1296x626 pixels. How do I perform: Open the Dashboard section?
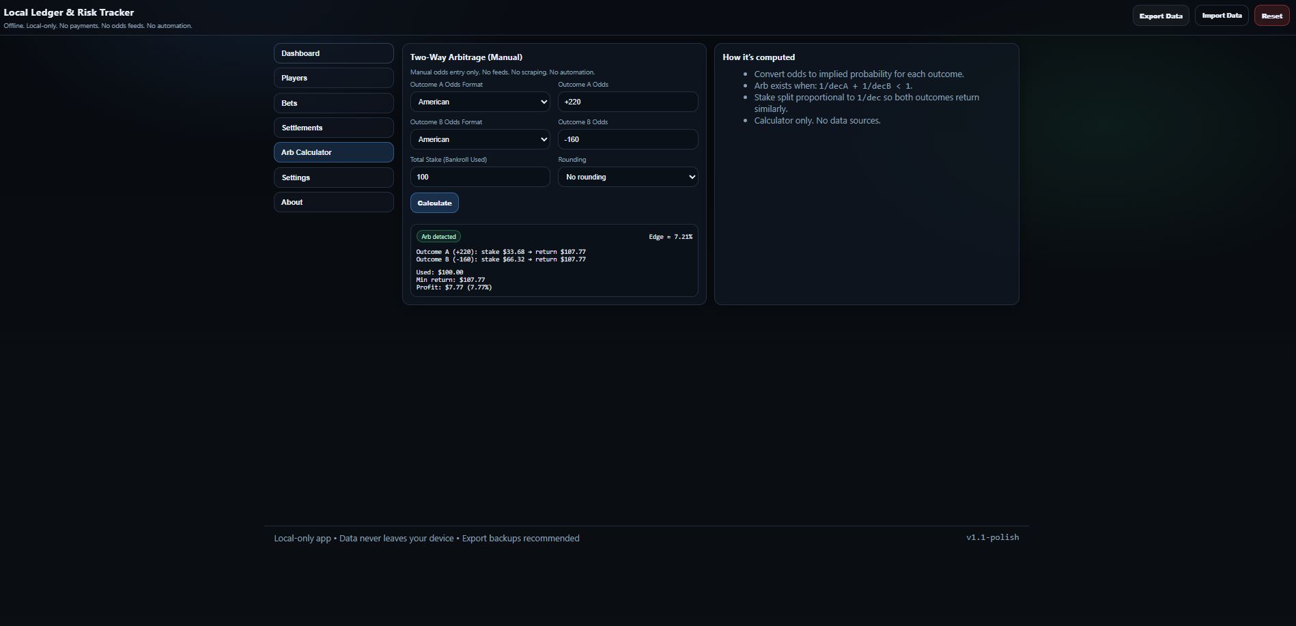tap(333, 53)
